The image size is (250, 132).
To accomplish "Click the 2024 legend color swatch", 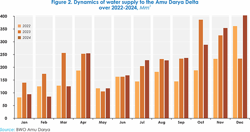I will click(x=19, y=37).
